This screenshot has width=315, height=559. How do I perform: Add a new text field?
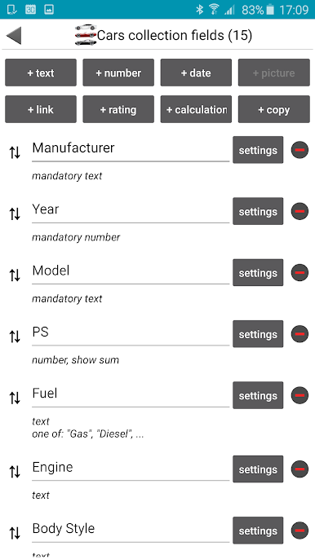(41, 73)
